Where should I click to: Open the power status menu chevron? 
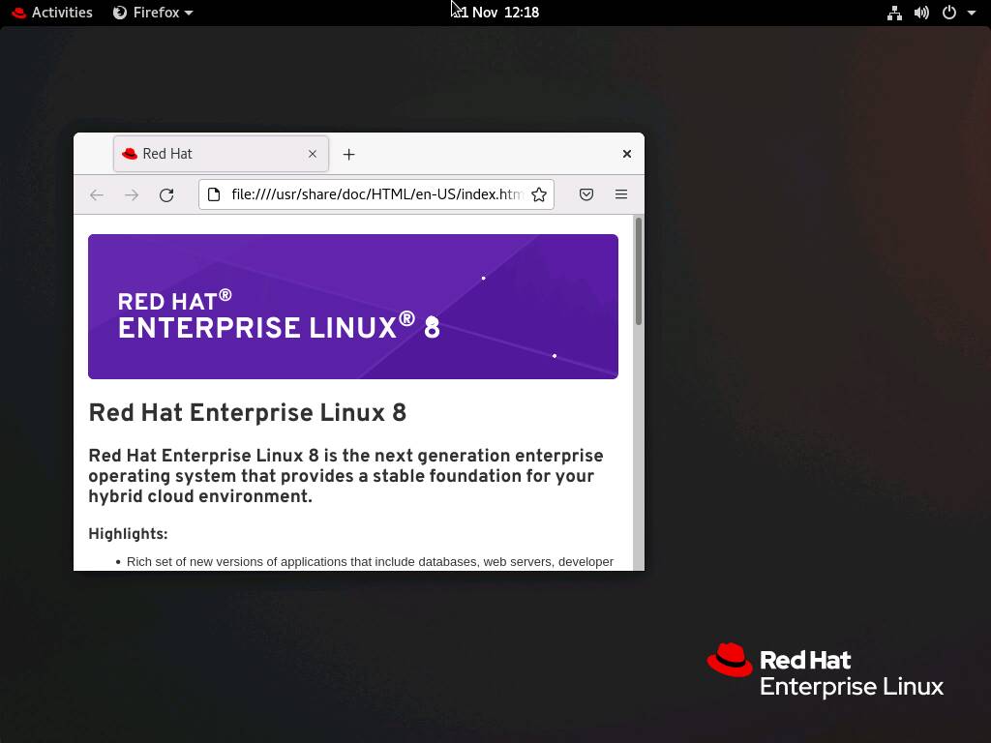tap(973, 13)
